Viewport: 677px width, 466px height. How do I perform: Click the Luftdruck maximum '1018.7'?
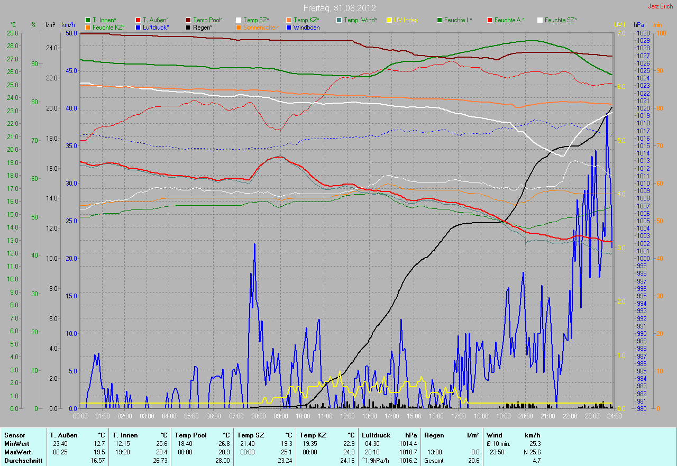tap(407, 452)
